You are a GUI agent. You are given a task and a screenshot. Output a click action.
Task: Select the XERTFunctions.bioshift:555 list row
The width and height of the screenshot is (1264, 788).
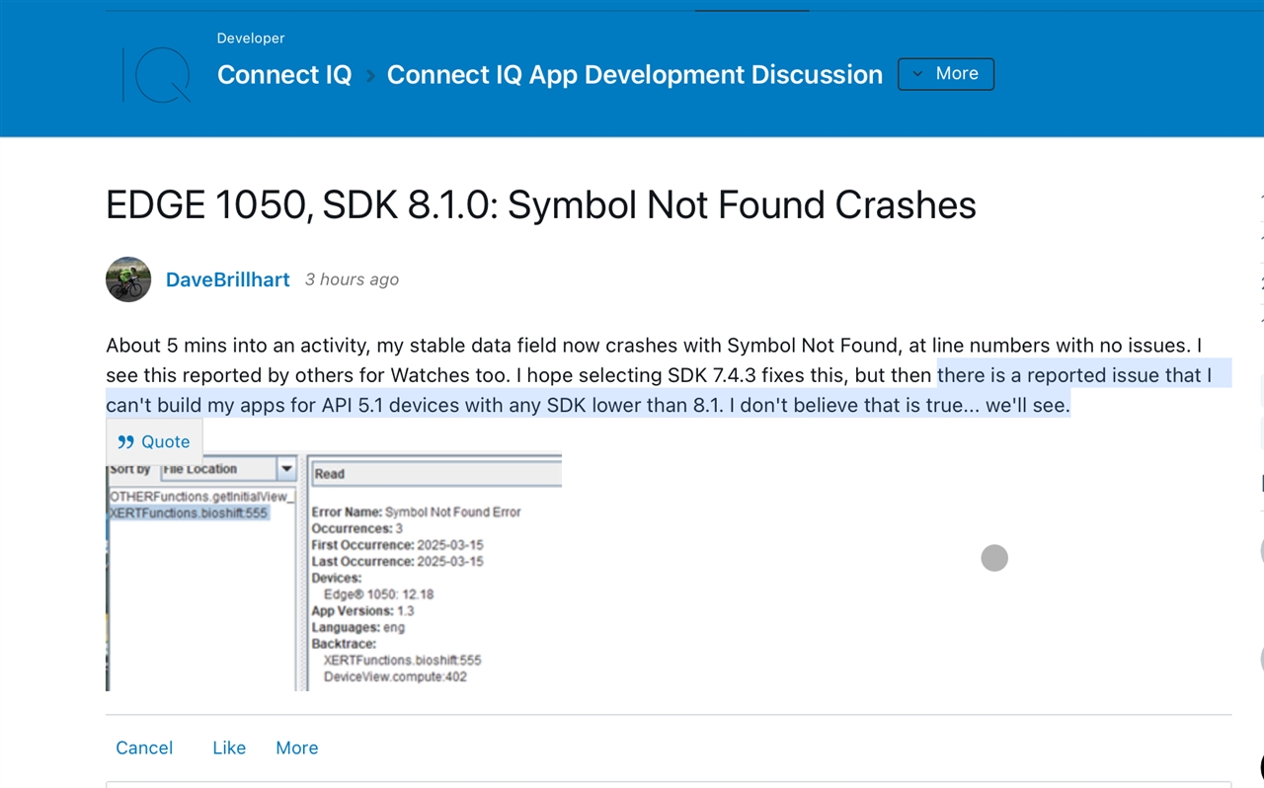(x=190, y=513)
